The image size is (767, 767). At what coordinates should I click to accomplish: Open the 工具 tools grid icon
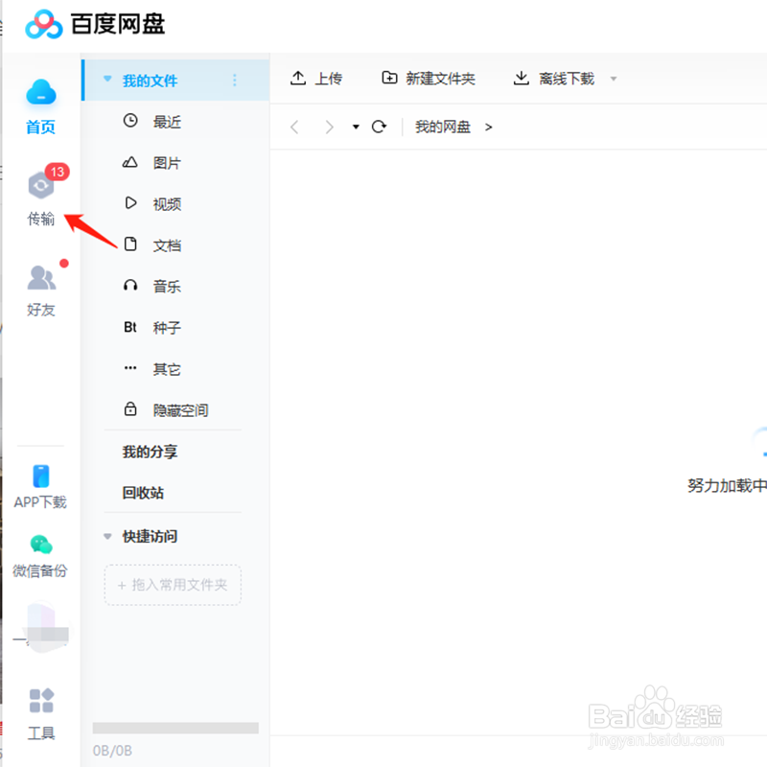pos(41,701)
